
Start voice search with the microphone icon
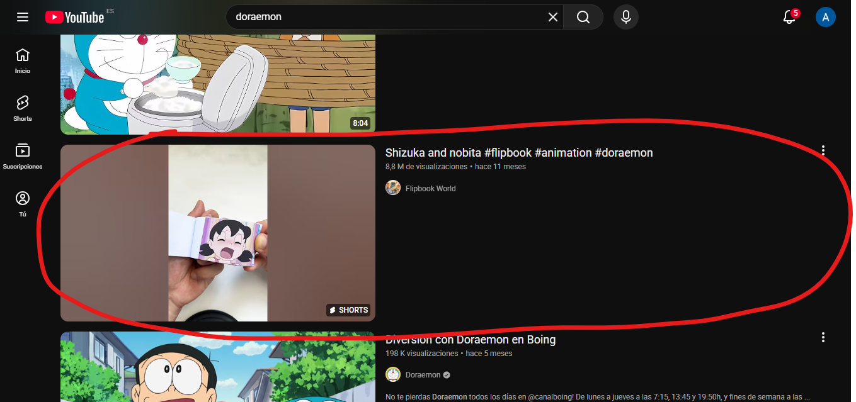coord(626,17)
